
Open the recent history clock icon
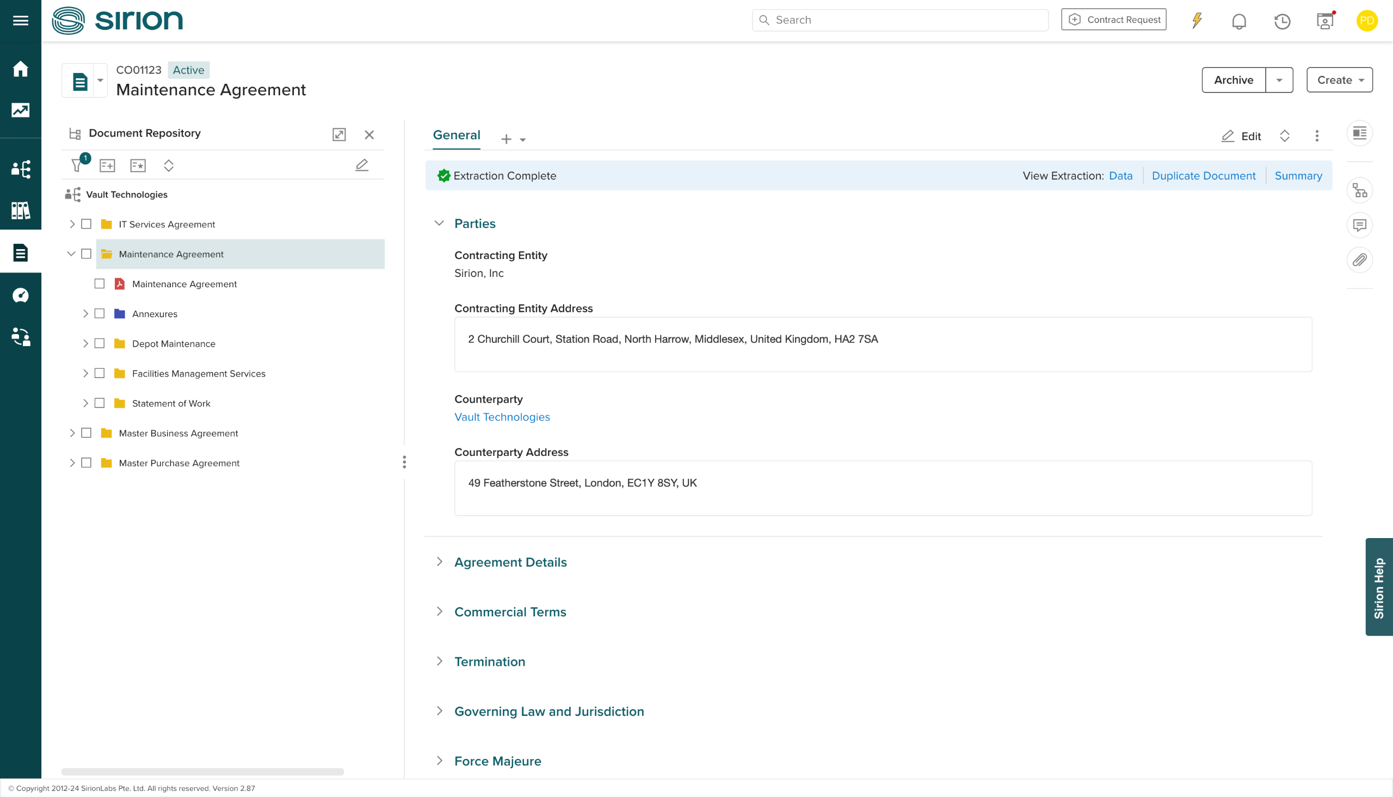pos(1282,21)
